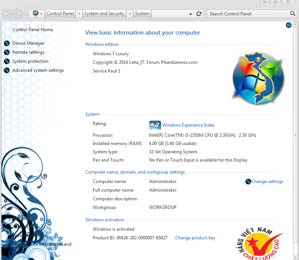This screenshot has height=260, width=299.
Task: Select '32-bit Operating System' text
Action: tap(173, 152)
